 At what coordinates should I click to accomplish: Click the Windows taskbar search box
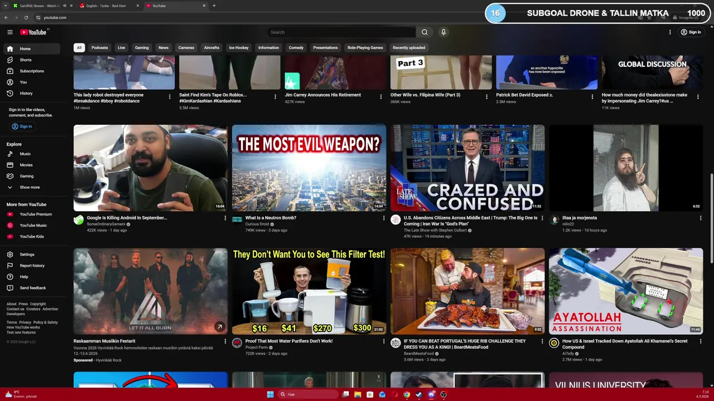point(308,394)
